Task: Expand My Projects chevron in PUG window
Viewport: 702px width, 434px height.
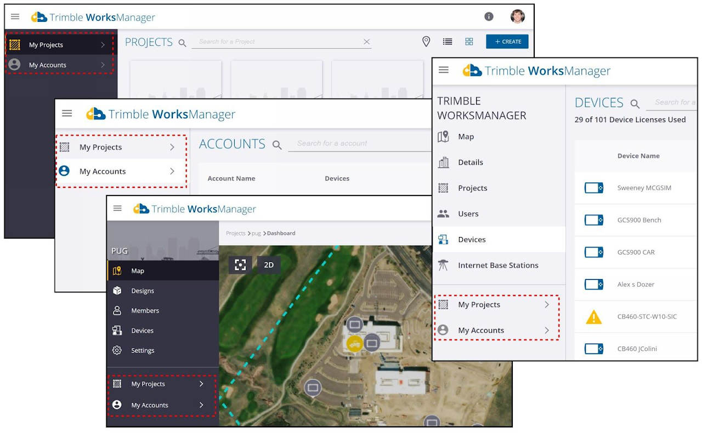Action: (201, 384)
